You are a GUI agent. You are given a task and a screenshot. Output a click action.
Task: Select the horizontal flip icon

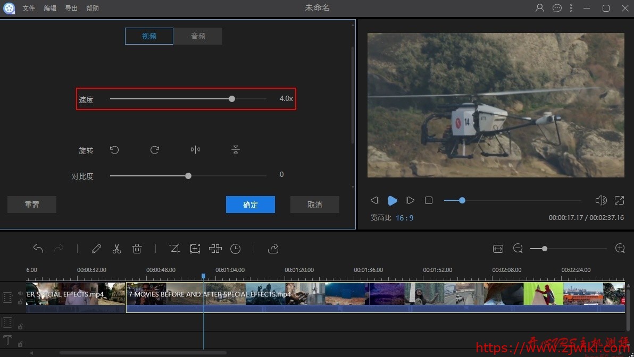point(195,149)
